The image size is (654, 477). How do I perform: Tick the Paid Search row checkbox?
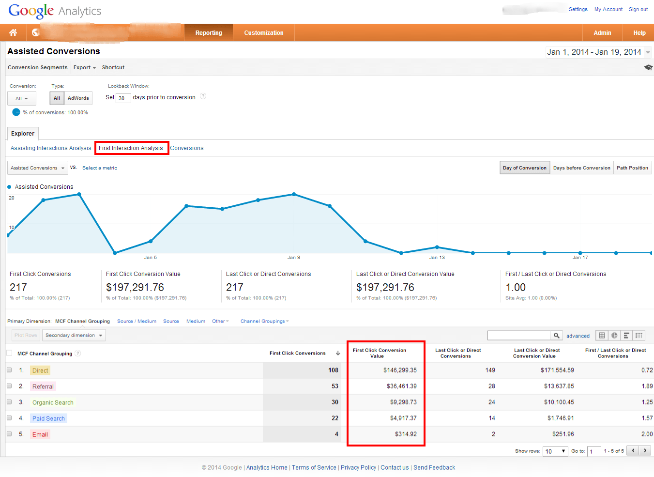pyautogui.click(x=9, y=418)
